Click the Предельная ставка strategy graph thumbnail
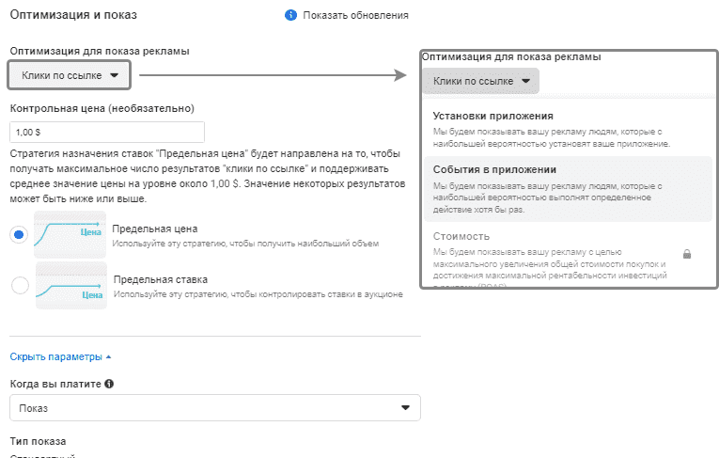This screenshot has height=458, width=719. (70, 285)
